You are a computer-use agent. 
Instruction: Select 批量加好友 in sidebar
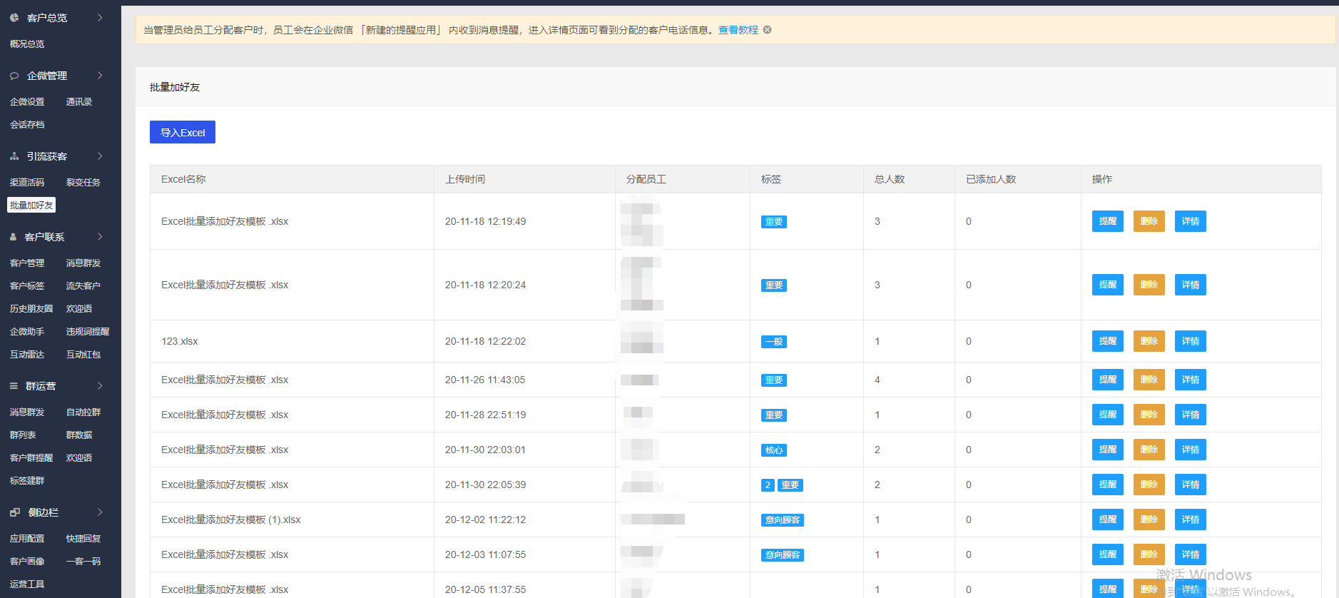pyautogui.click(x=31, y=206)
